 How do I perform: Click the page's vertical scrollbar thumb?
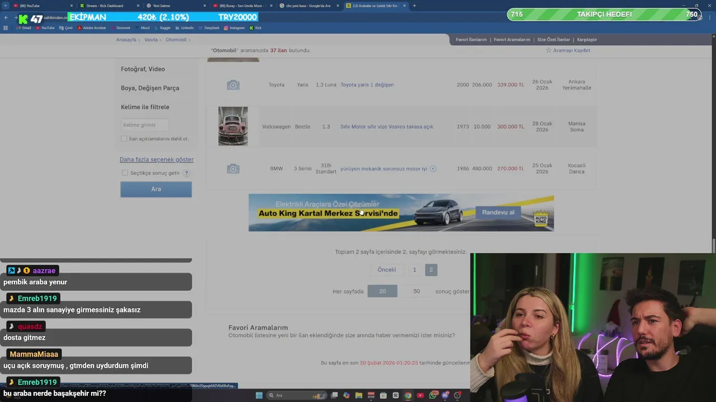(x=713, y=246)
